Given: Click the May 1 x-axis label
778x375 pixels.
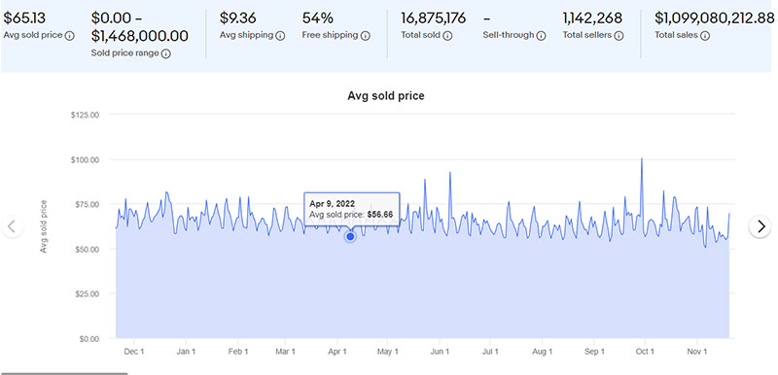Looking at the screenshot, I should coord(388,352).
